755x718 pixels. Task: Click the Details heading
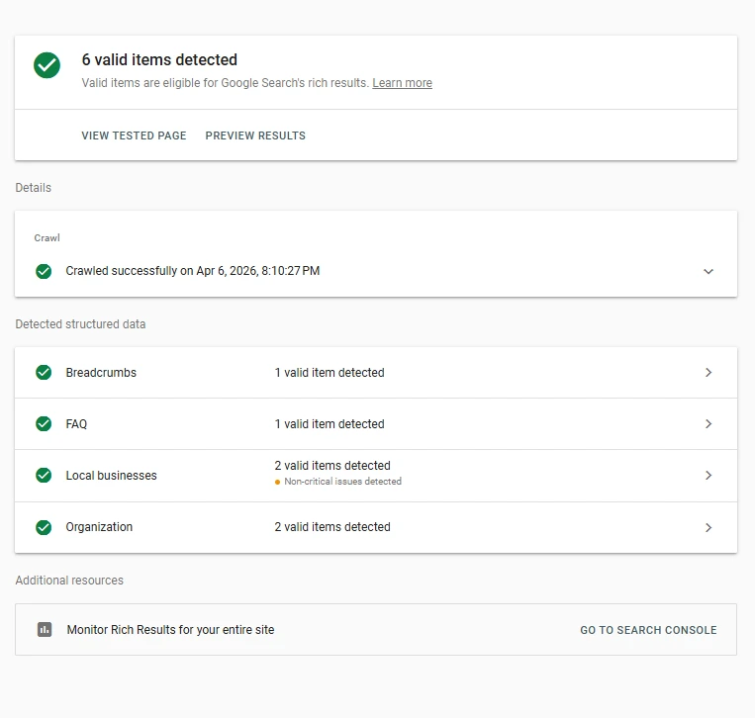point(34,187)
